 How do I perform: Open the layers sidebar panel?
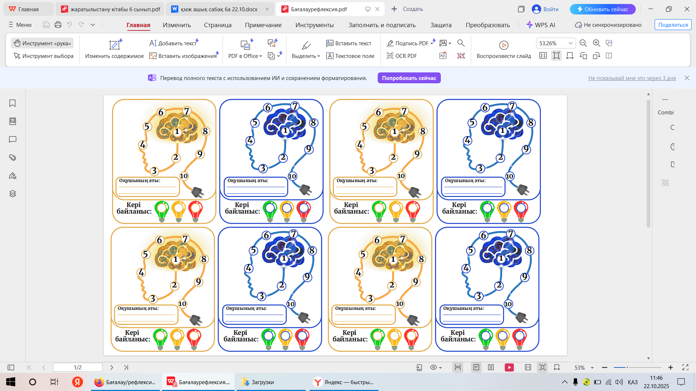pyautogui.click(x=12, y=194)
